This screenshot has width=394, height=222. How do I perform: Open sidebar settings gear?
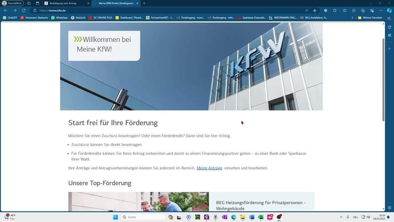389,208
